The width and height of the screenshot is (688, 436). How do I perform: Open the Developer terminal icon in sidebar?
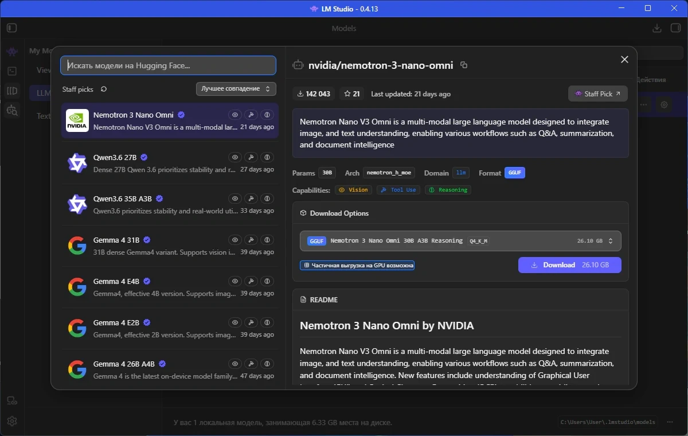tap(12, 71)
